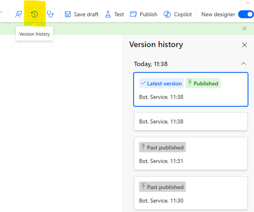Viewport: 254px width, 212px height.
Task: Click the empty dotted designer canvas
Action: 63,126
